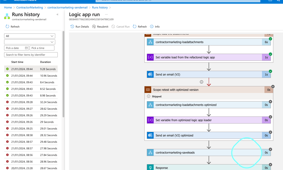Click the Cancel Run button

[120, 27]
